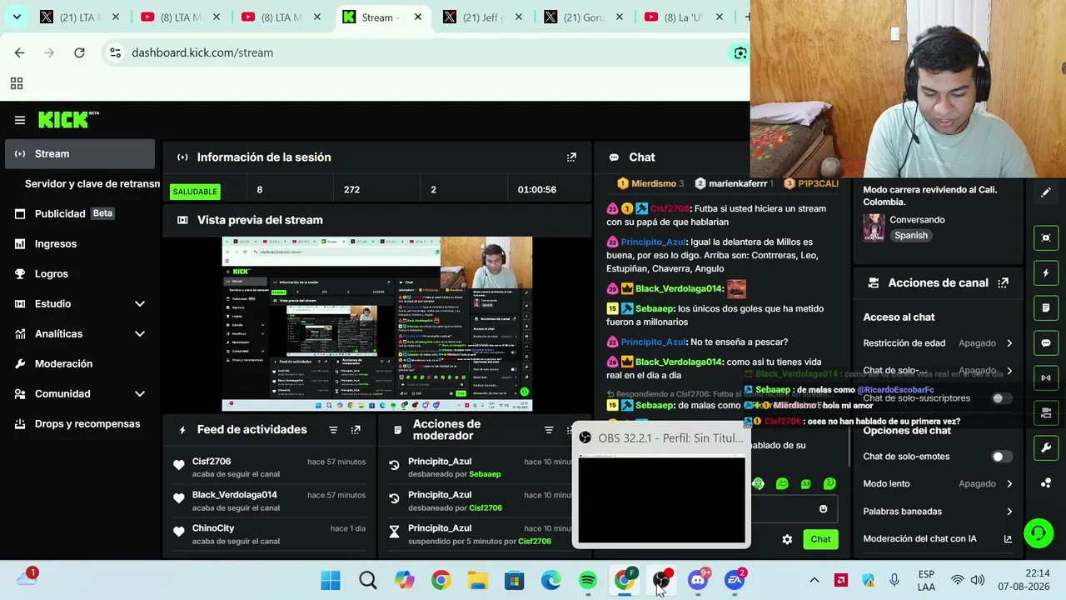Click the Conversando category thumbnail

point(874,227)
